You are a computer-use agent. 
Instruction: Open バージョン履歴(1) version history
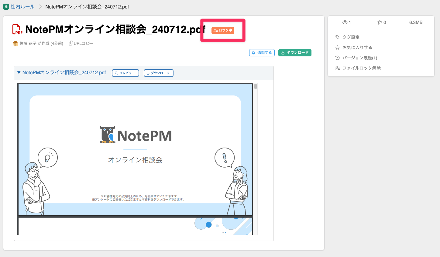[x=356, y=58]
